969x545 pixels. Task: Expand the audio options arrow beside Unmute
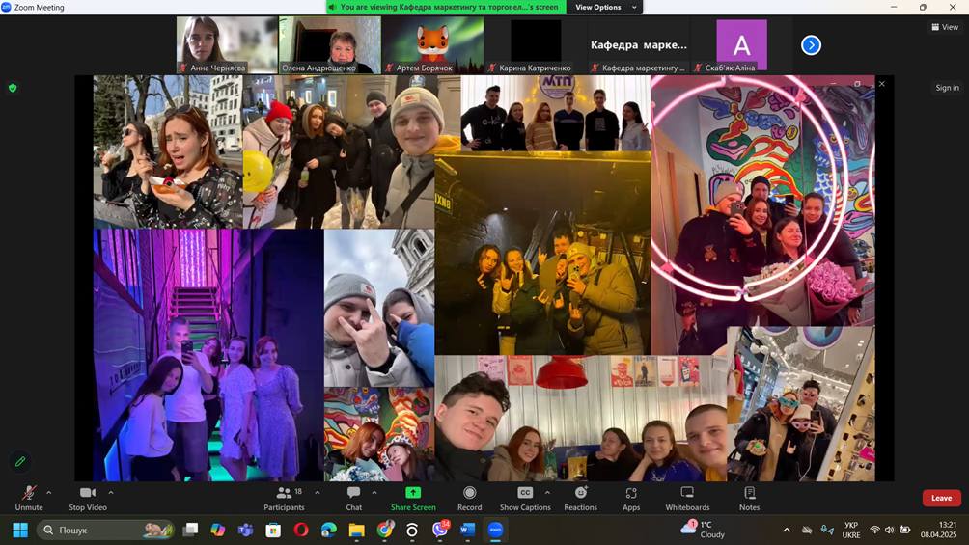coord(49,493)
